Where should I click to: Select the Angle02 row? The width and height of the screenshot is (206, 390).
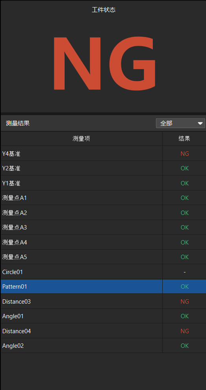[x=103, y=346]
